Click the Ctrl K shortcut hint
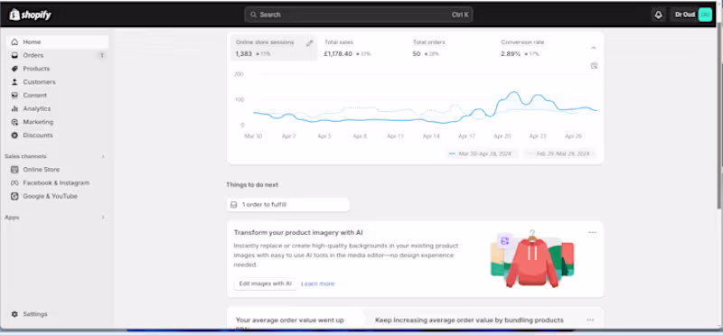723x335 pixels. click(x=460, y=14)
